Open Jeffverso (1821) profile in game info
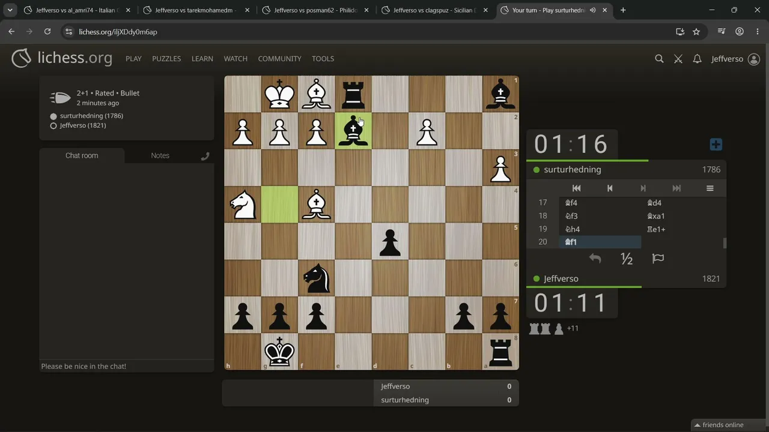Viewport: 769px width, 432px height. pos(83,125)
